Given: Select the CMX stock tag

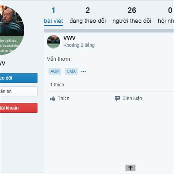Looking at the screenshot, I should pos(71,71).
